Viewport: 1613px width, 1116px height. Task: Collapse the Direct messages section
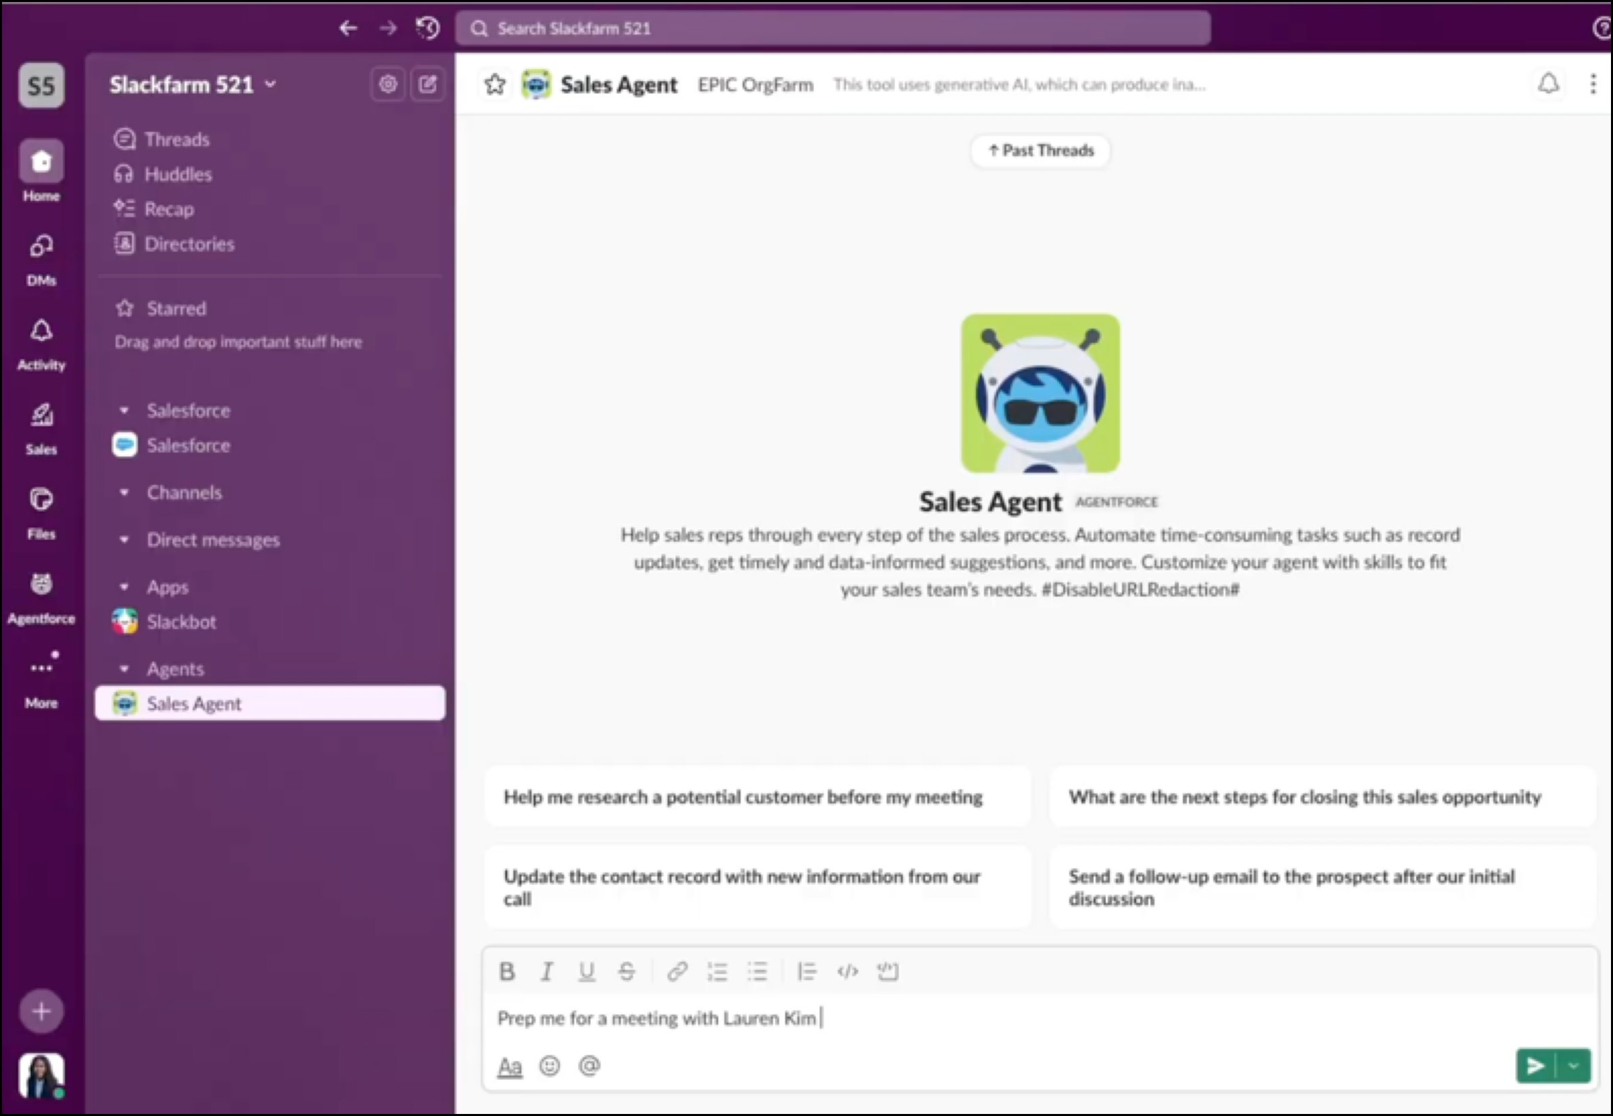click(124, 540)
